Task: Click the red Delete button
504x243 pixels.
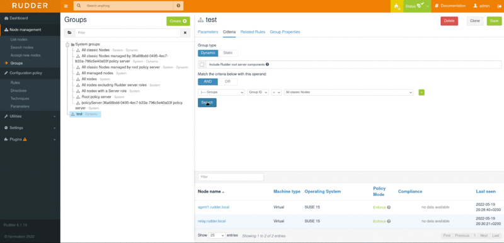Action: [449, 21]
